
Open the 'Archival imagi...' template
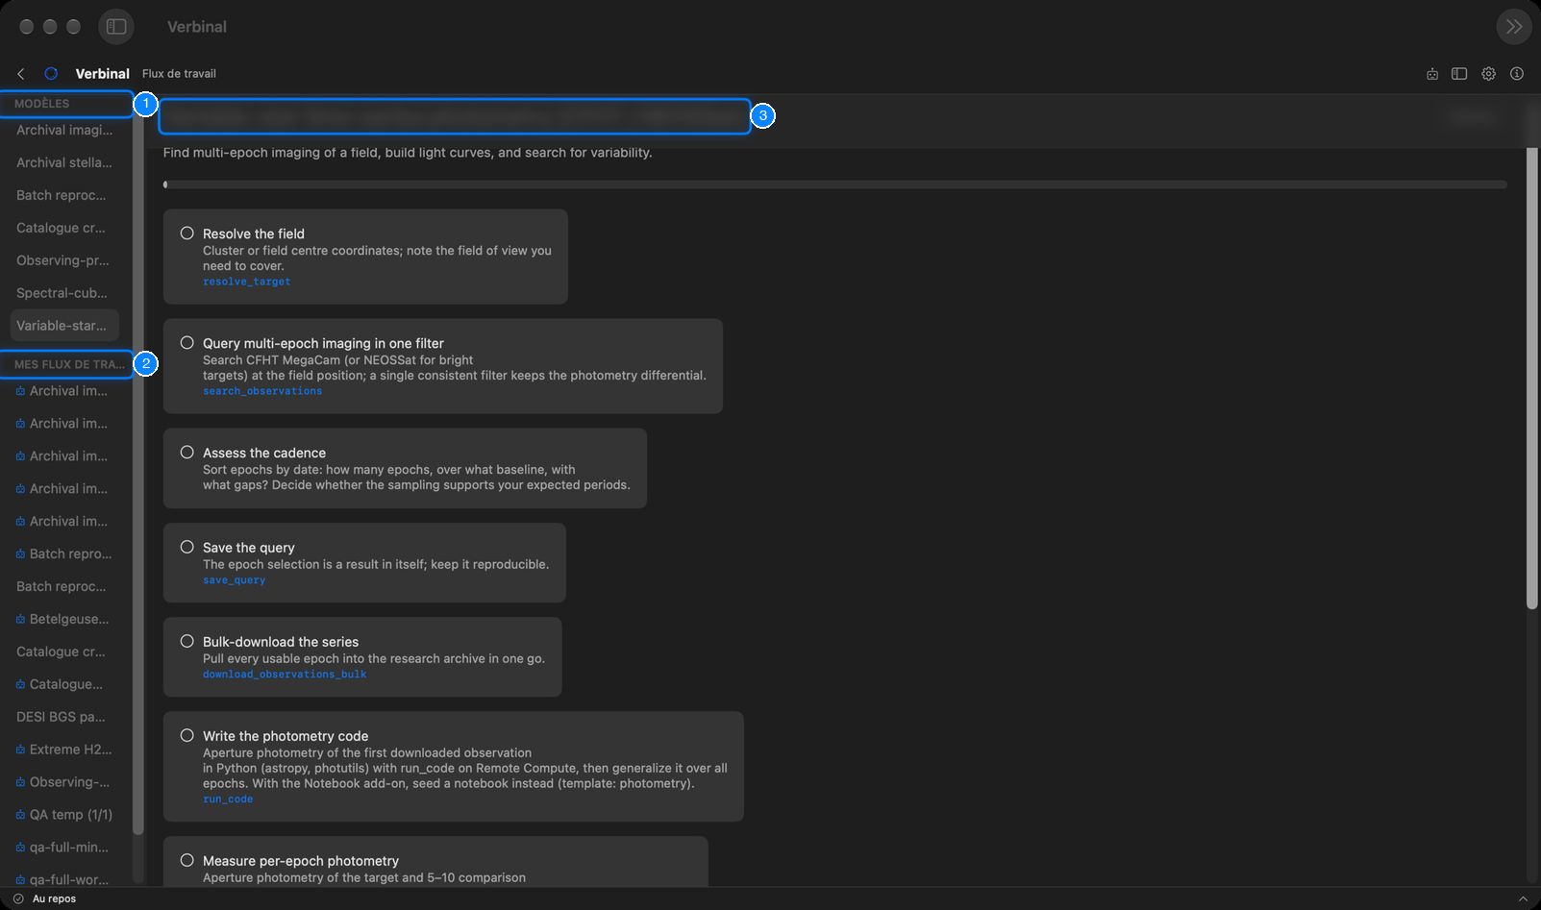tap(64, 130)
